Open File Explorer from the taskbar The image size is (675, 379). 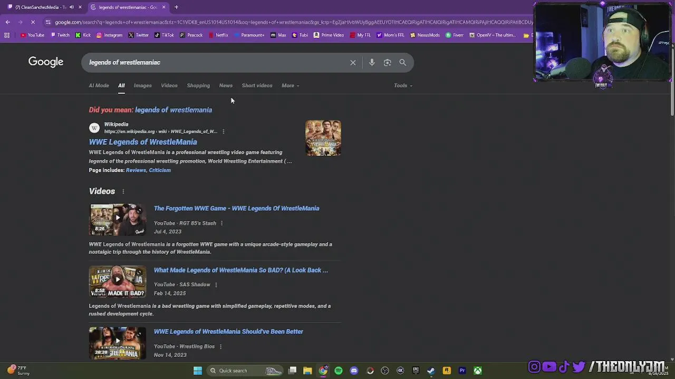click(307, 371)
